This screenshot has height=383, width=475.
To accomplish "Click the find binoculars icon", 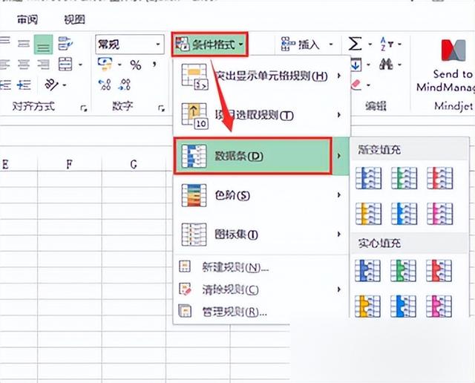I will coord(386,65).
